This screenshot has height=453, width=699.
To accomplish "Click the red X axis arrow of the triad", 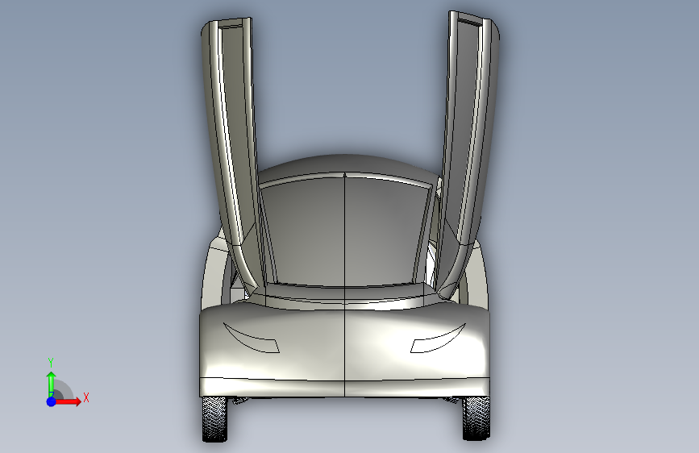I will coord(68,401).
